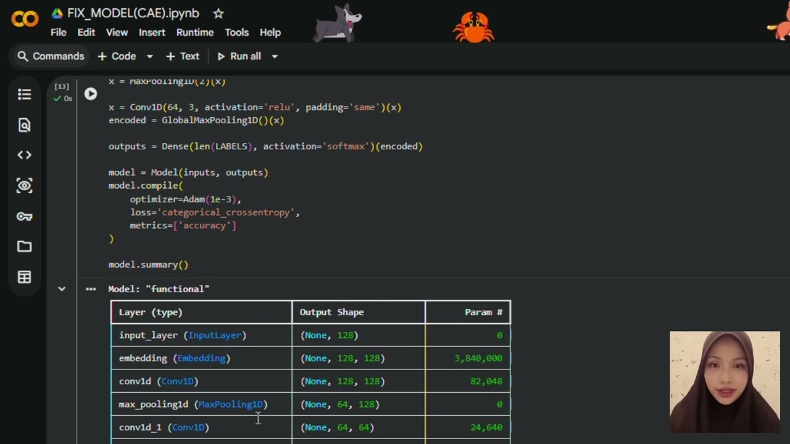The height and width of the screenshot is (444, 790).
Task: Click the model.summary() code line
Action: [148, 265]
